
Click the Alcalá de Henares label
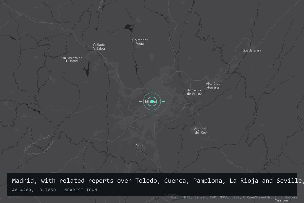(x=213, y=86)
